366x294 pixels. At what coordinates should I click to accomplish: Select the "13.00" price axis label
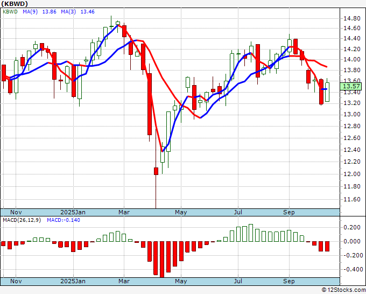click(x=352, y=115)
